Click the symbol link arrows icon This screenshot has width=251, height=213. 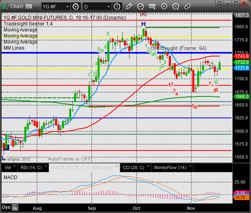187,6
